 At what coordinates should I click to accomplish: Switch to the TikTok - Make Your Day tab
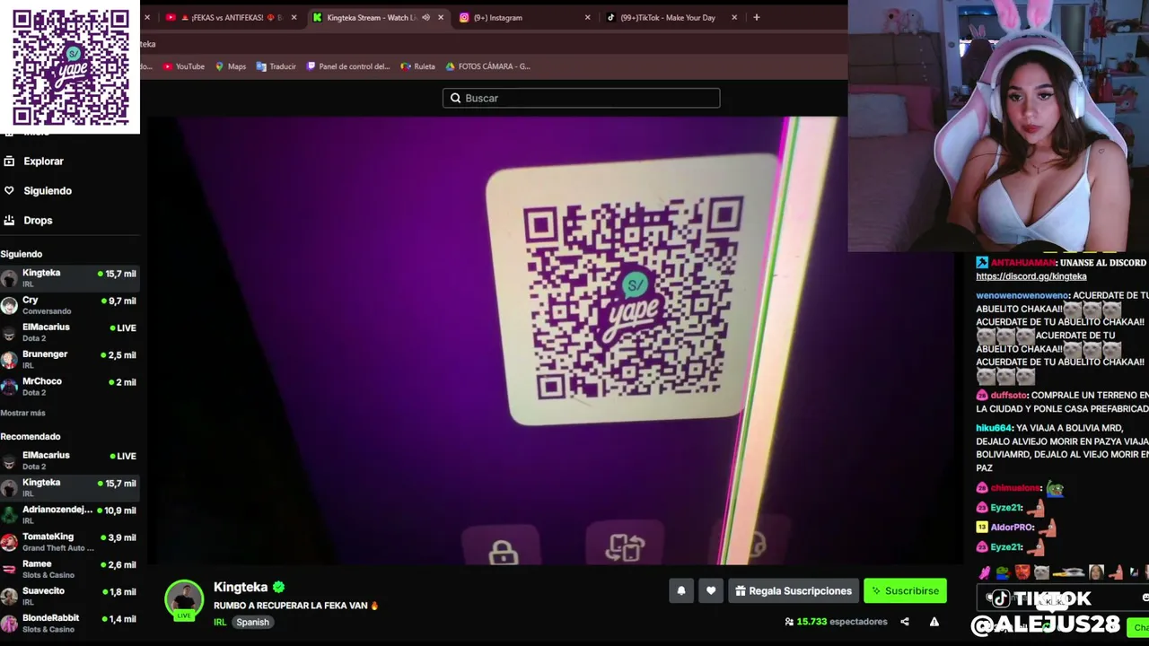pyautogui.click(x=668, y=17)
